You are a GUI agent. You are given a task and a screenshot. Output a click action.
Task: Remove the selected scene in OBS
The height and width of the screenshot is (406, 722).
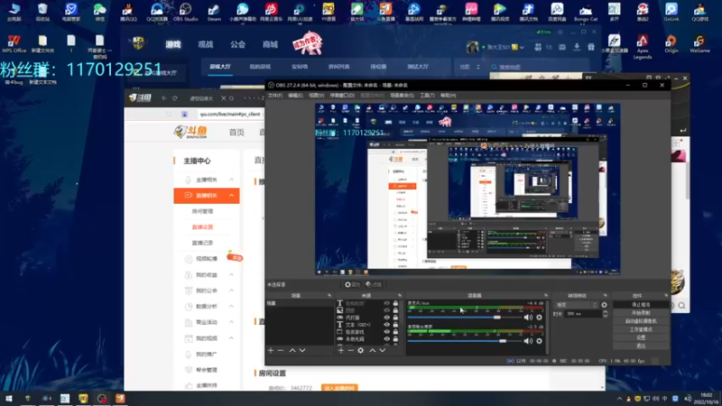point(281,350)
